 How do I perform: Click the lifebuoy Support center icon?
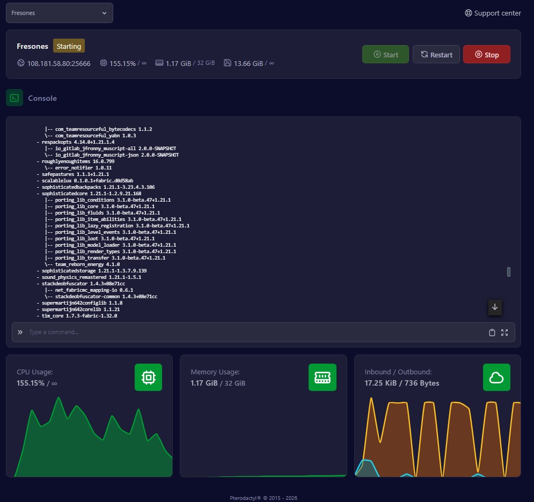(469, 13)
